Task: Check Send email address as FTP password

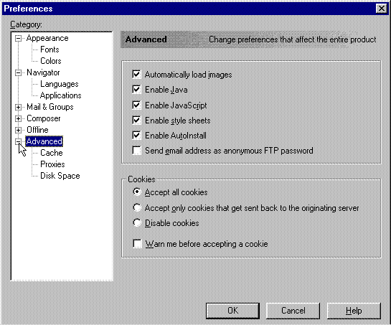Action: [x=136, y=151]
